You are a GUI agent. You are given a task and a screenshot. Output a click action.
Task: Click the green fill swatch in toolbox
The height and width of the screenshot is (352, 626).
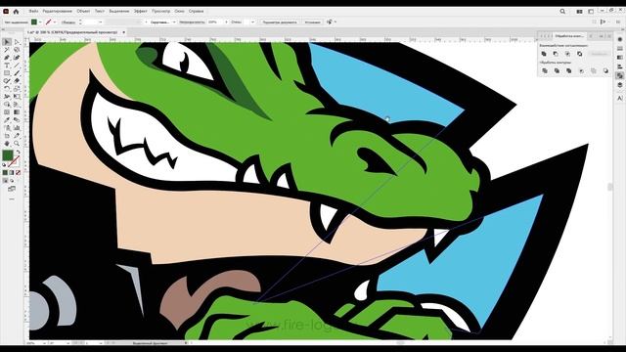point(8,155)
